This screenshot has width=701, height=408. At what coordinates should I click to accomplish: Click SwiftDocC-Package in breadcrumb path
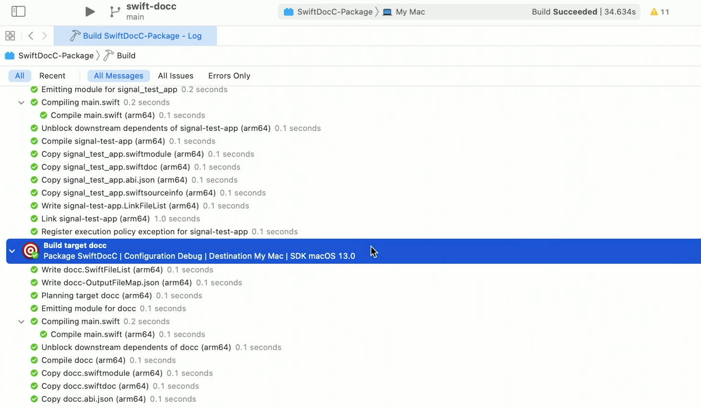(x=56, y=56)
